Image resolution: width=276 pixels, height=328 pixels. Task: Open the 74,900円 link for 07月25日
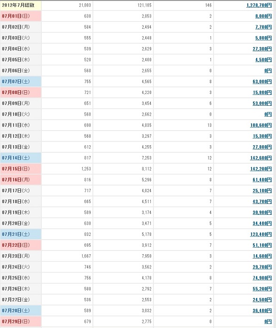262,278
